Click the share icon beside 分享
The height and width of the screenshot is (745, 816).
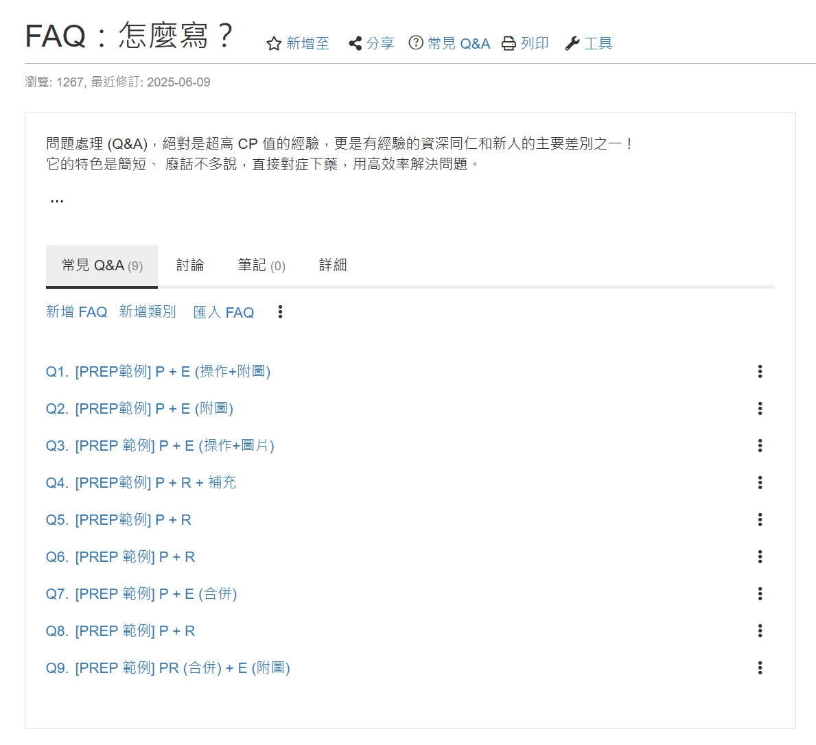tap(355, 43)
